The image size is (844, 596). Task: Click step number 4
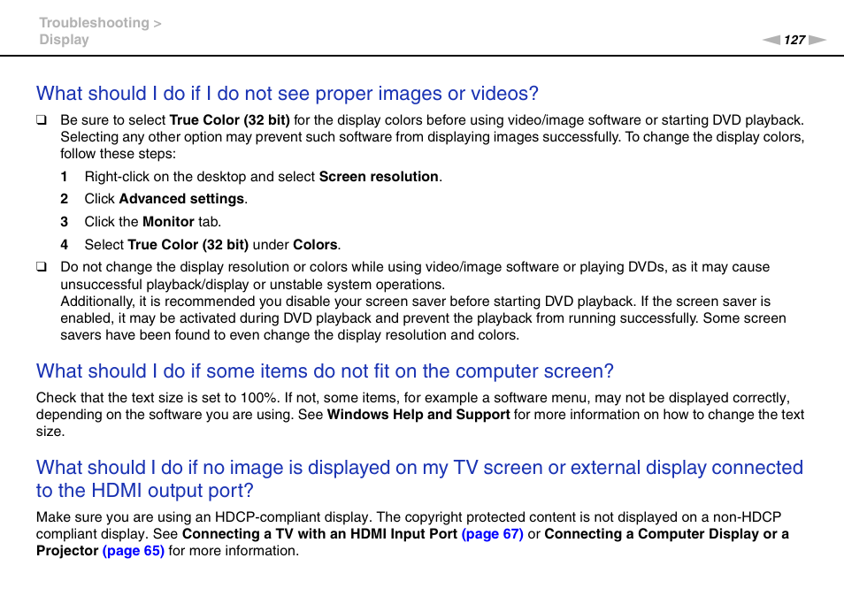(x=64, y=245)
